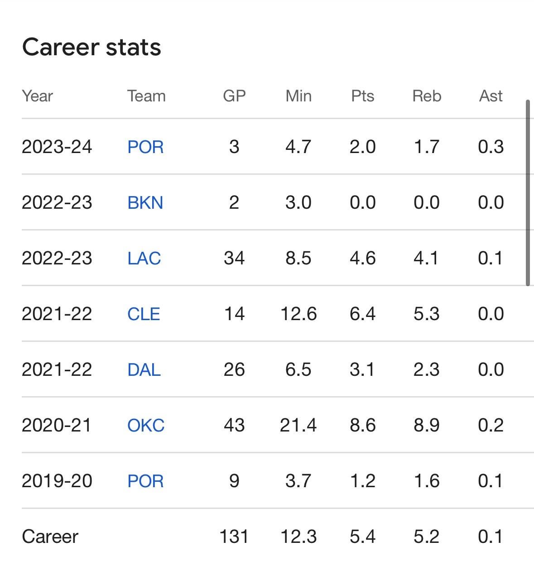Open the POR team link for 2023-24
534x561 pixels.
coord(145,147)
